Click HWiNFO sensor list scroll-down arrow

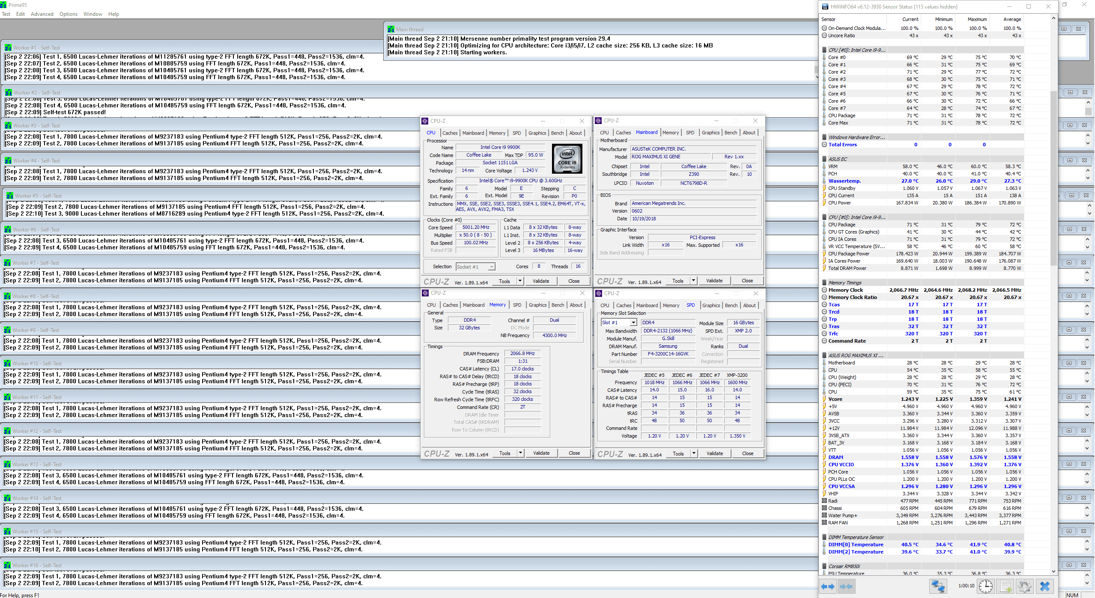tap(1053, 571)
